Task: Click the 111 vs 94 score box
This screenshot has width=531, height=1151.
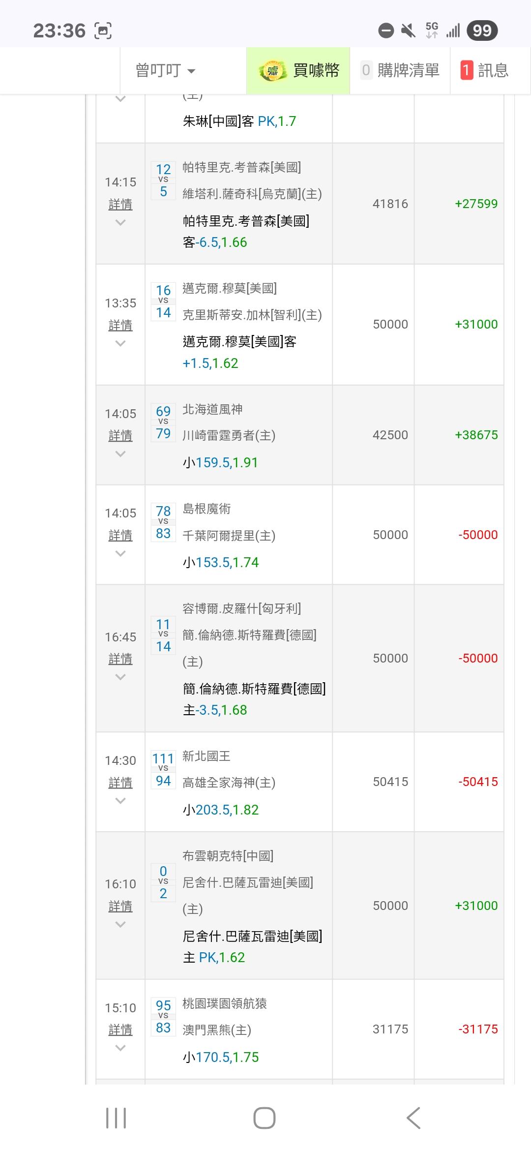Action: coord(163,770)
